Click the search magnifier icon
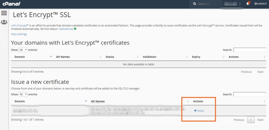Screen dimensions: 269x130 [x=195, y=4]
